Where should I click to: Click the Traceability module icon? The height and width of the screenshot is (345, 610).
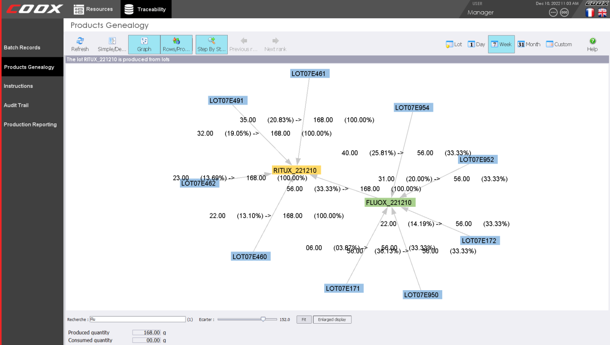click(x=145, y=9)
